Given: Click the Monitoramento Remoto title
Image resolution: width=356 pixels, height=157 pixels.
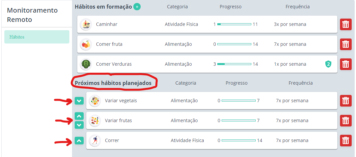Looking at the screenshot, I should [x=32, y=15].
